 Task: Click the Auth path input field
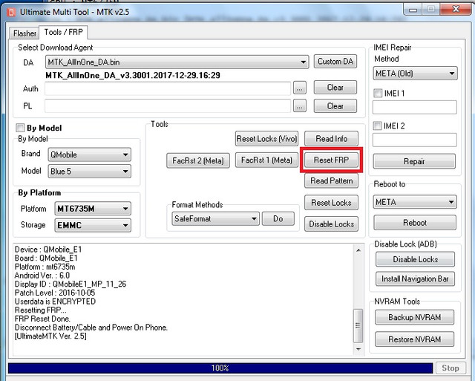(168, 88)
